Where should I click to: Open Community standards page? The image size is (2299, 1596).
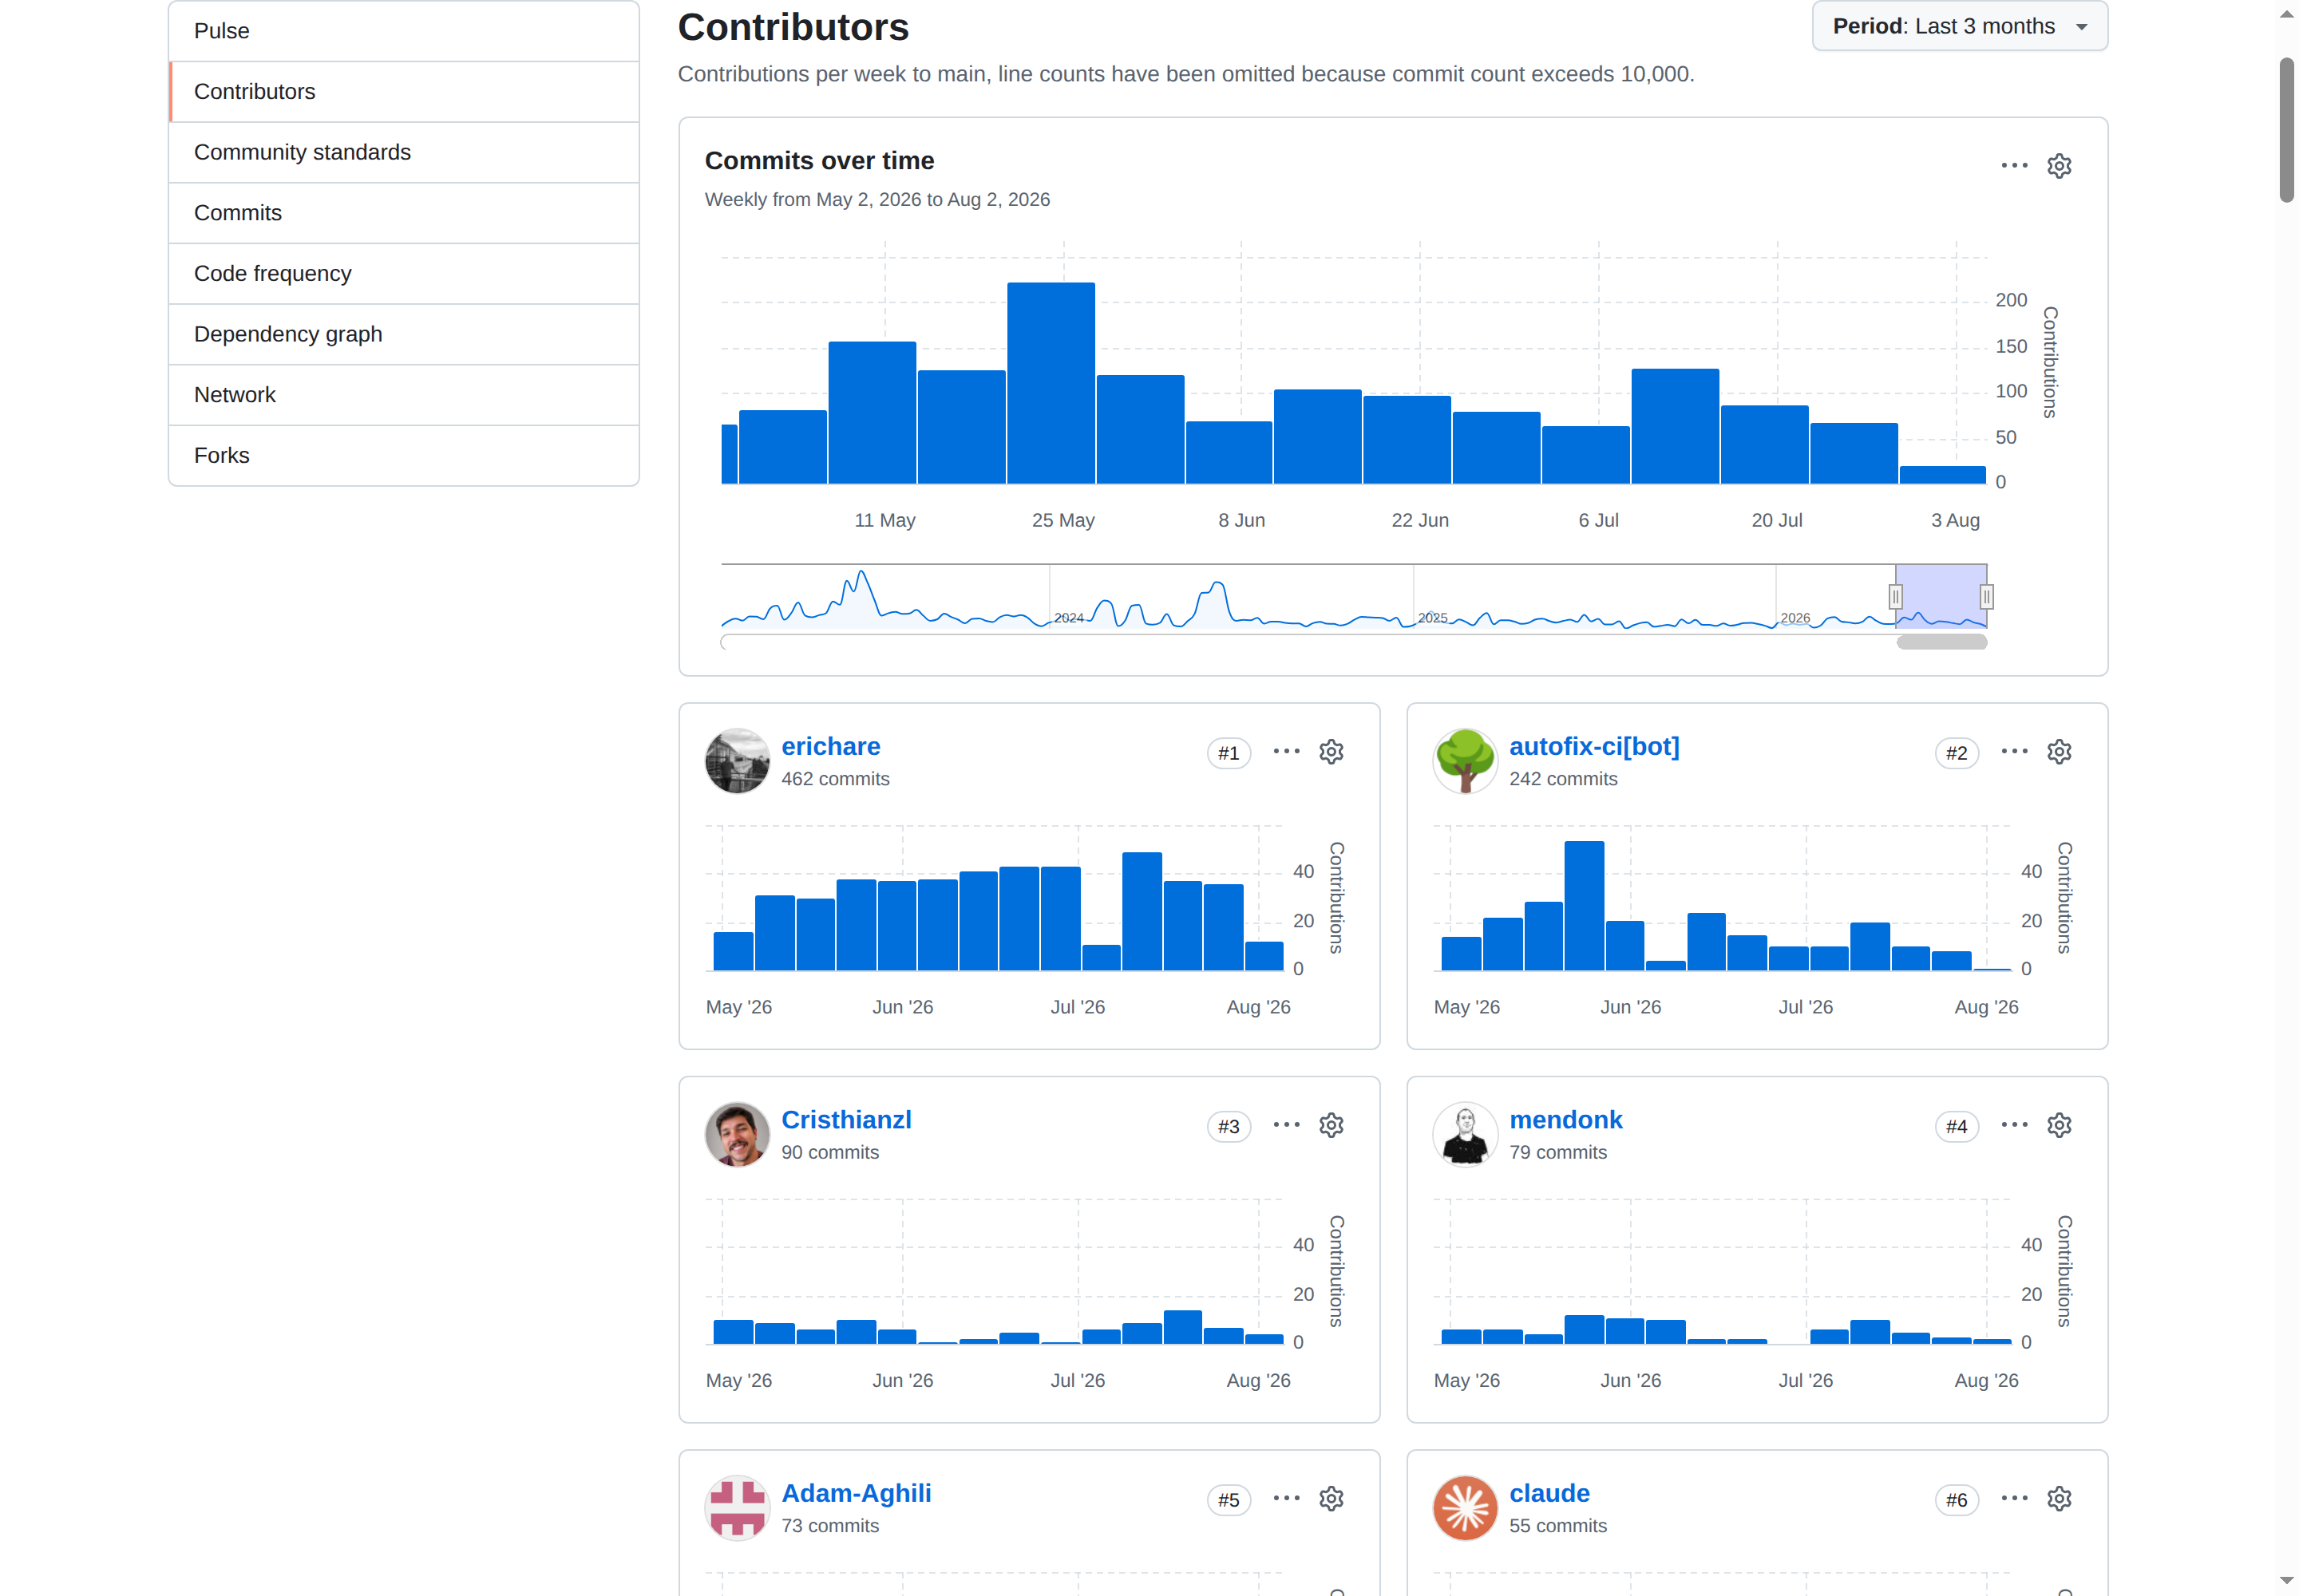click(x=404, y=152)
